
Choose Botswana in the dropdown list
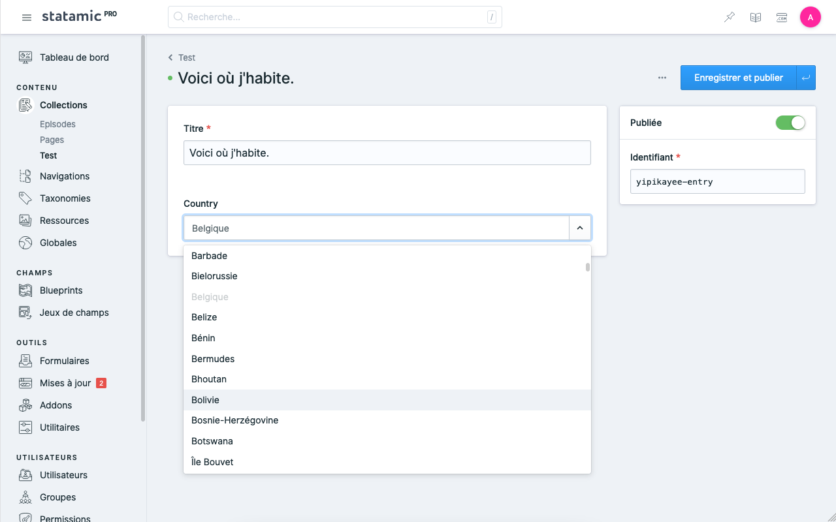click(212, 441)
